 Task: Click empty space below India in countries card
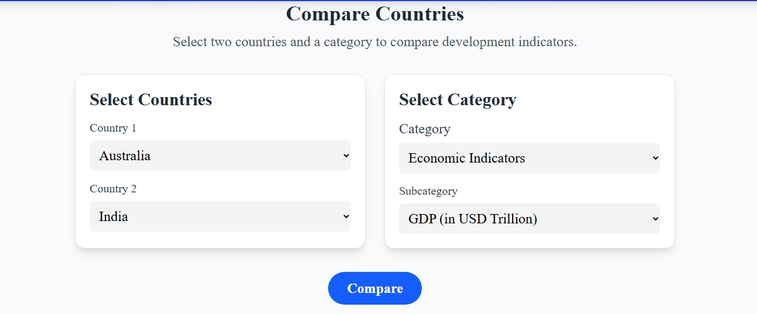220,240
